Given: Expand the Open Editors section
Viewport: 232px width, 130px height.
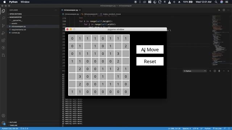Looking at the screenshot, I should 16,14.
